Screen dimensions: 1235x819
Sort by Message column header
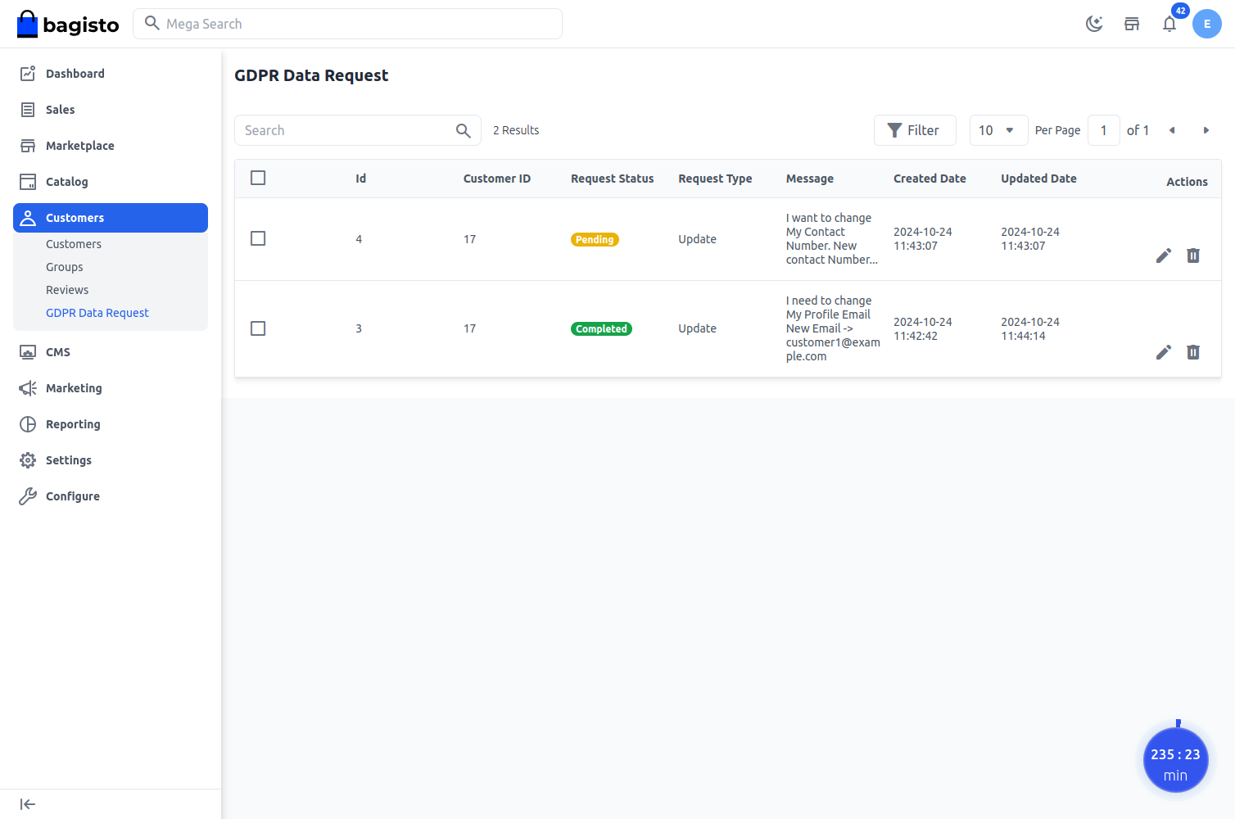click(810, 179)
